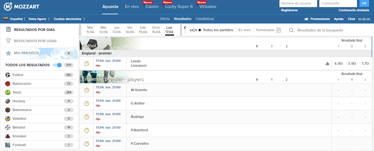Select the Sáb. 15.04. date tab
The height and width of the screenshot is (151, 374).
pos(143,30)
